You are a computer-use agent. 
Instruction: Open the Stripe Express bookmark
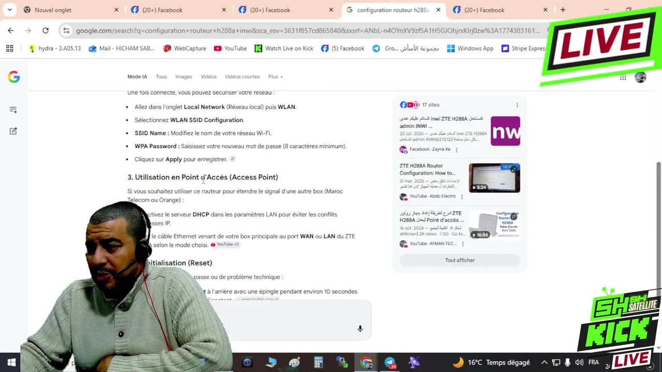pos(523,49)
